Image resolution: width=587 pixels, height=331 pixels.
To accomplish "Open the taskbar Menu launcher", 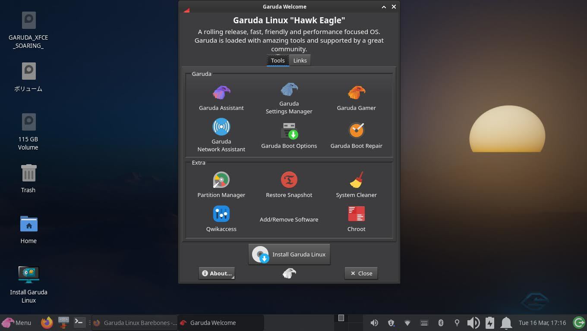I will [x=17, y=322].
